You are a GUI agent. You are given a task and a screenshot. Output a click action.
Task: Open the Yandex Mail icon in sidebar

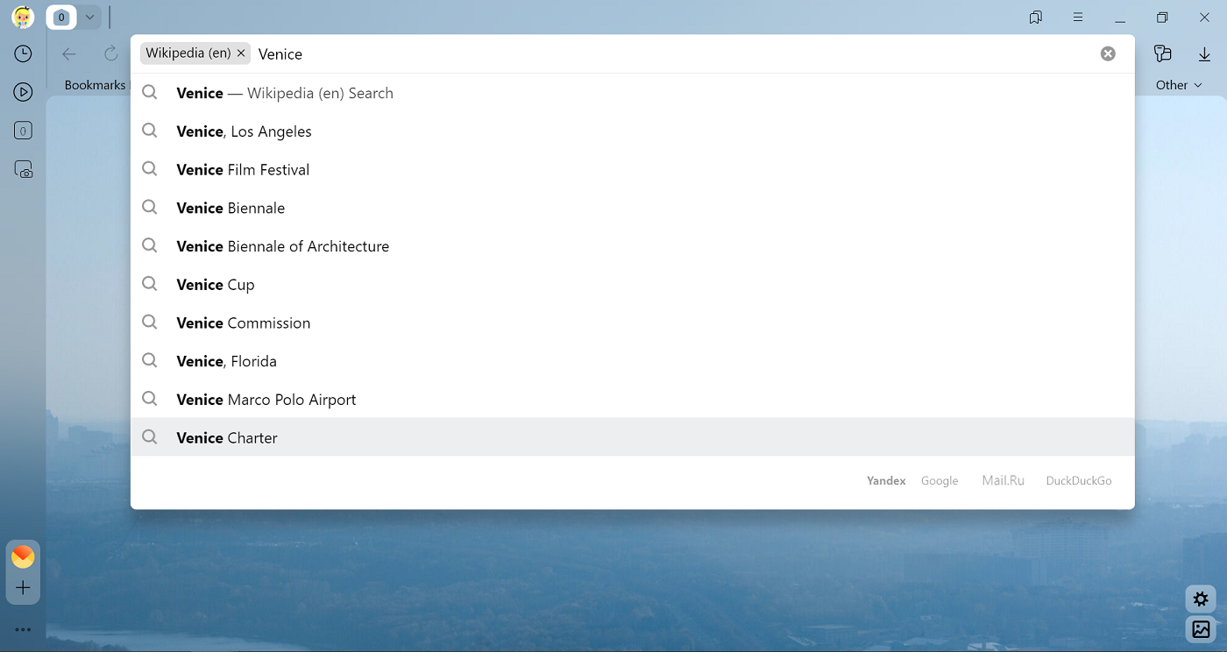[23, 556]
